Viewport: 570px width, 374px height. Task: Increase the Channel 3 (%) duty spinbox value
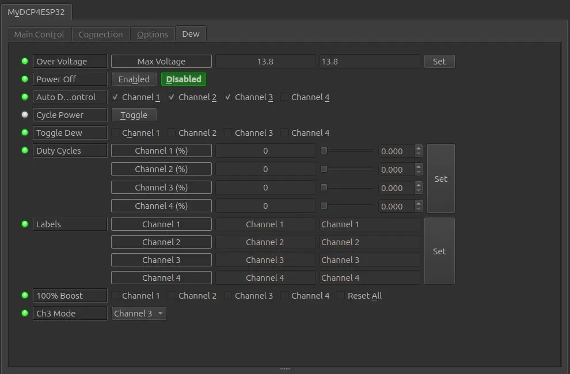[419, 185]
